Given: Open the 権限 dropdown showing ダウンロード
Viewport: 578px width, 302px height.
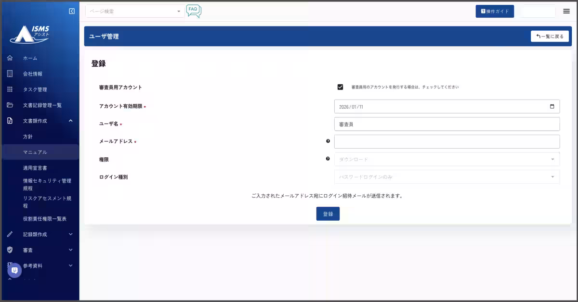Looking at the screenshot, I should pyautogui.click(x=447, y=159).
